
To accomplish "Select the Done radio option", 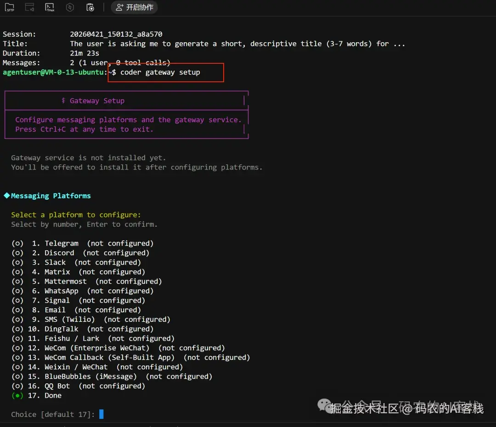I will 17,395.
